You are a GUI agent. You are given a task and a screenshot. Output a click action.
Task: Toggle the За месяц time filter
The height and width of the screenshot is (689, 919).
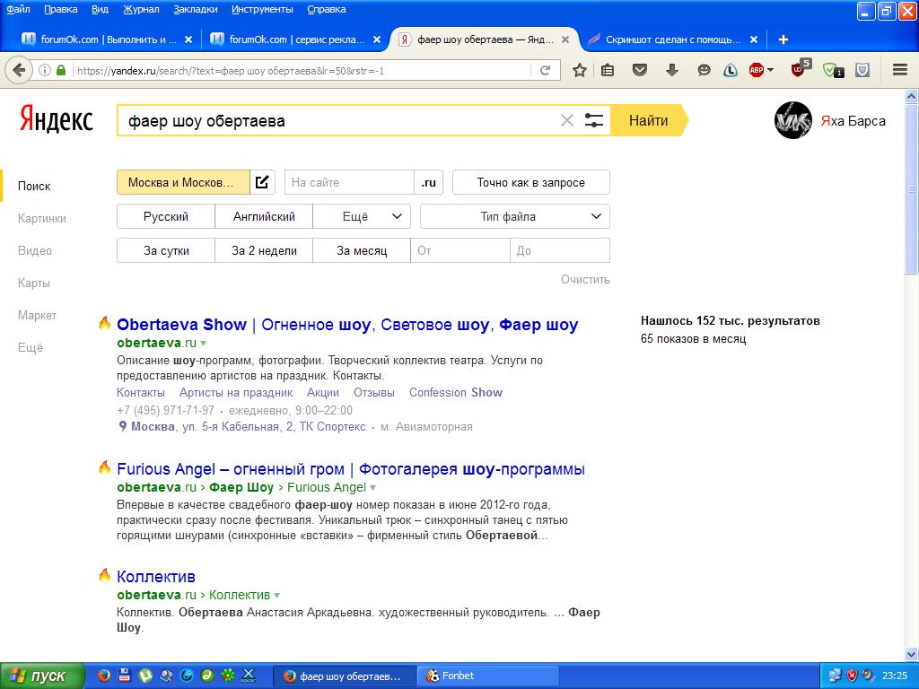click(x=362, y=250)
